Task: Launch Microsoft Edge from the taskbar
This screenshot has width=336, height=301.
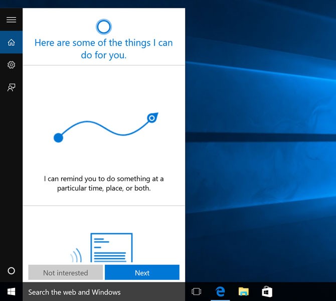Action: 220,291
